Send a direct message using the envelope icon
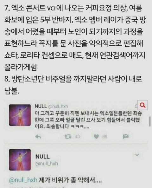This screenshot has width=152, height=188. click(x=126, y=136)
